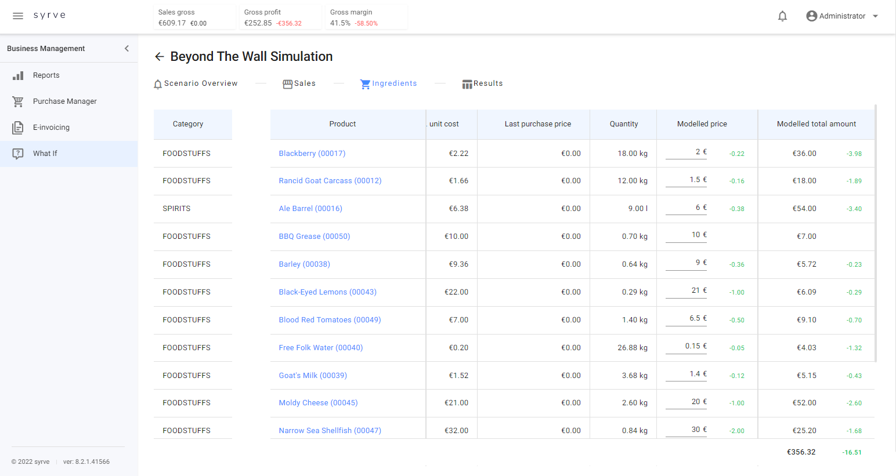Edit the modelled price for Ale Barrel
Screen dimensions: 896x476
[686, 208]
